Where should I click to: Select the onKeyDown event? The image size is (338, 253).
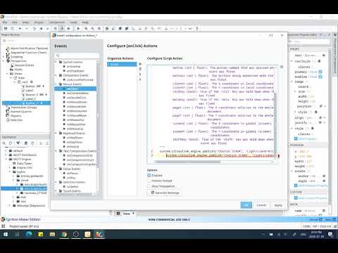click(x=75, y=138)
